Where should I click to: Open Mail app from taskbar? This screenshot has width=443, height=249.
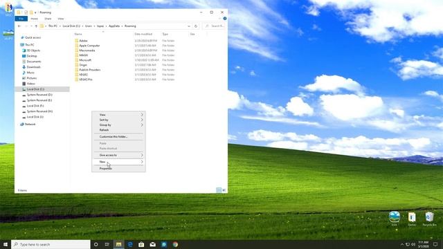[152, 244]
